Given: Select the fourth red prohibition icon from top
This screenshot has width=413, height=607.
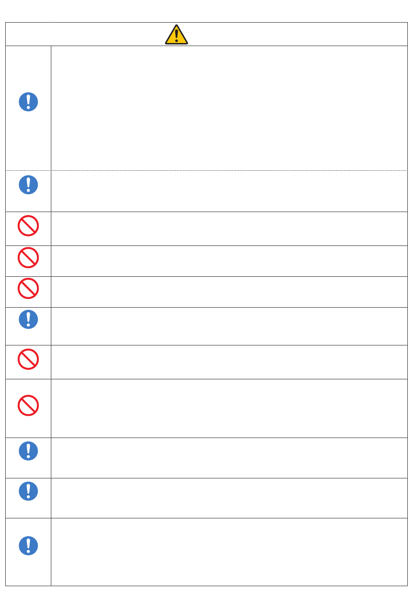Looking at the screenshot, I should coord(28,359).
